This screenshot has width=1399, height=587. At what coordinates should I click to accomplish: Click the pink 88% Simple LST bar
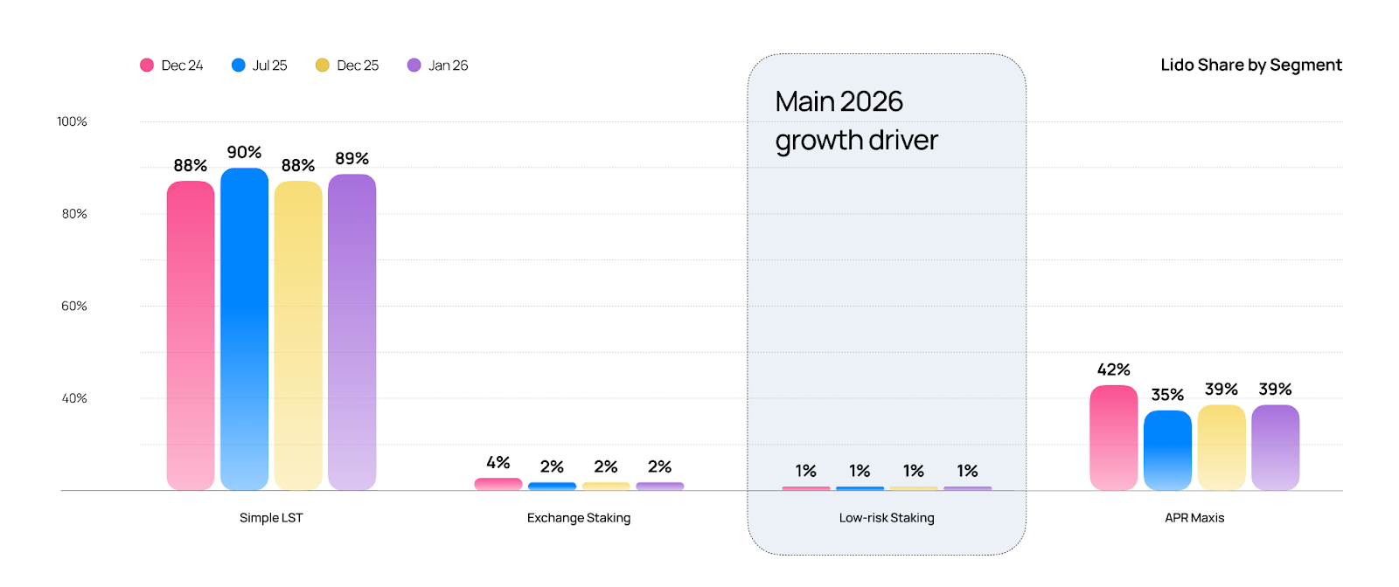pos(191,335)
